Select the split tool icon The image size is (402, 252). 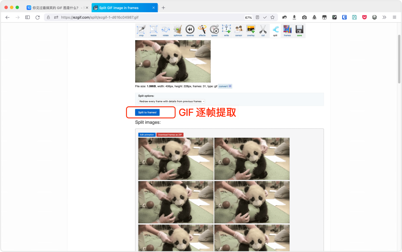275,31
